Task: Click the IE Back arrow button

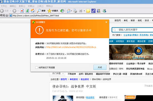Action: point(2,11)
